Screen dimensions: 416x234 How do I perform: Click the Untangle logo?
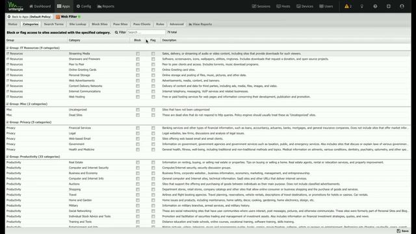click(x=16, y=6)
